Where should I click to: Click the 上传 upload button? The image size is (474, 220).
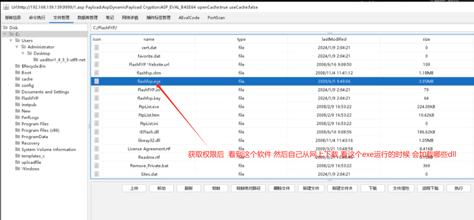[x=134, y=188]
